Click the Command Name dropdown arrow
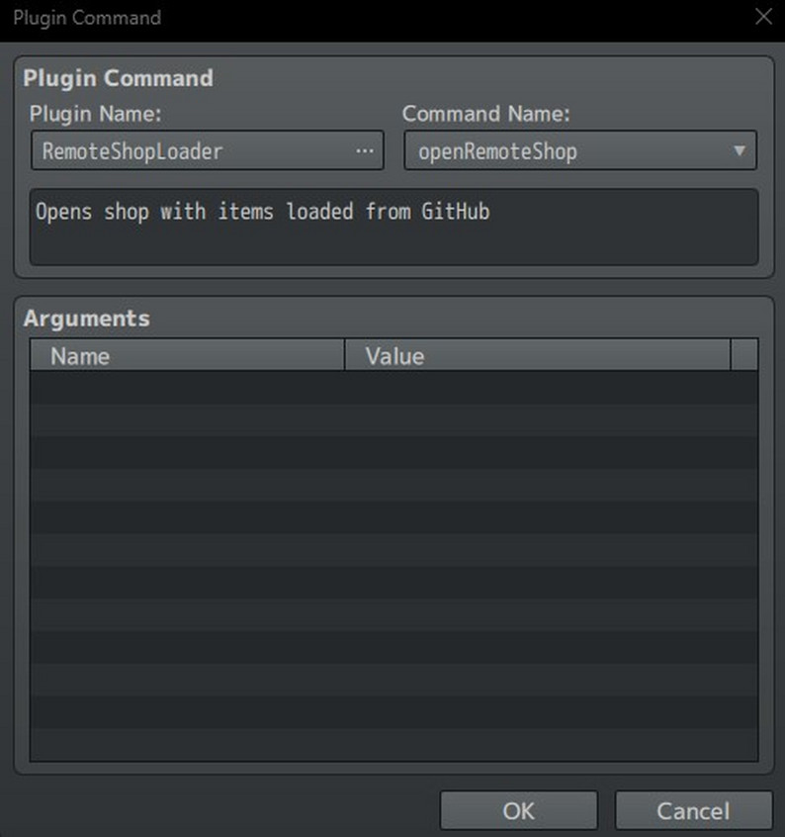 [739, 151]
